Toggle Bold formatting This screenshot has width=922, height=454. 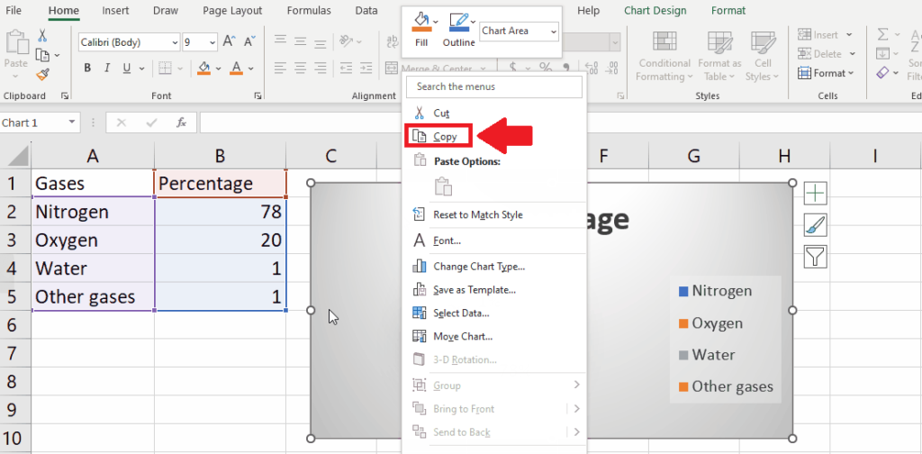[87, 68]
